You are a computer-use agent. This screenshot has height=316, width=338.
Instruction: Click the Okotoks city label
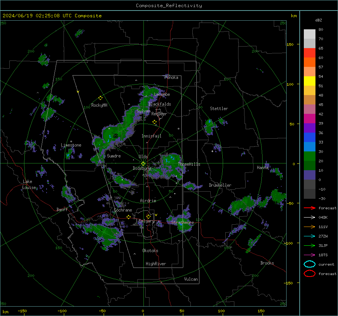[x=150, y=251]
